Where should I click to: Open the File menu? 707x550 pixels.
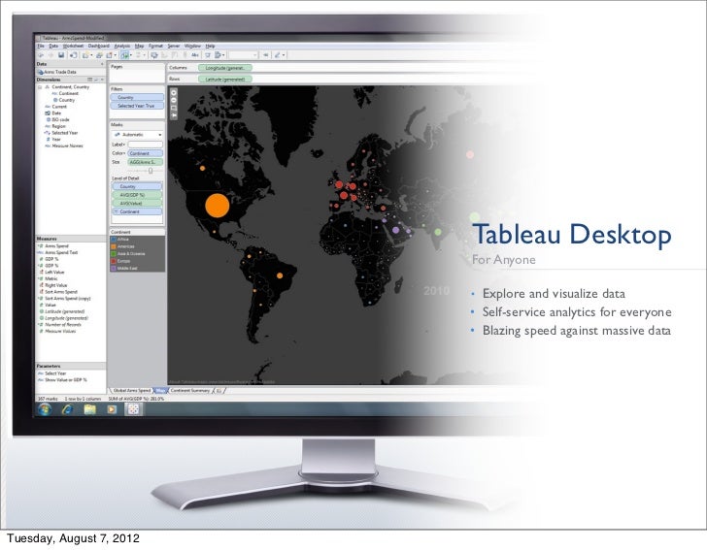point(41,46)
